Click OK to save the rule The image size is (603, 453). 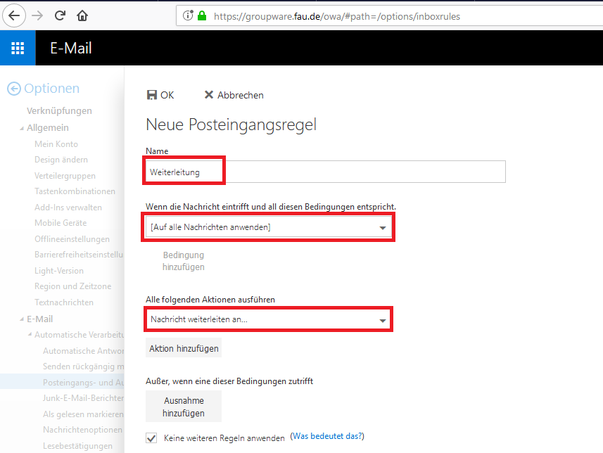tap(160, 95)
